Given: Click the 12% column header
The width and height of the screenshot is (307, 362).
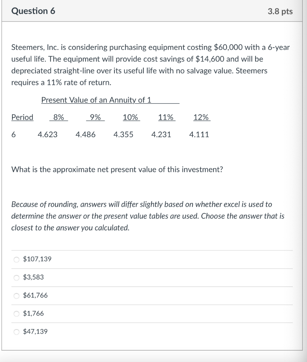Looking at the screenshot, I should click(201, 117).
